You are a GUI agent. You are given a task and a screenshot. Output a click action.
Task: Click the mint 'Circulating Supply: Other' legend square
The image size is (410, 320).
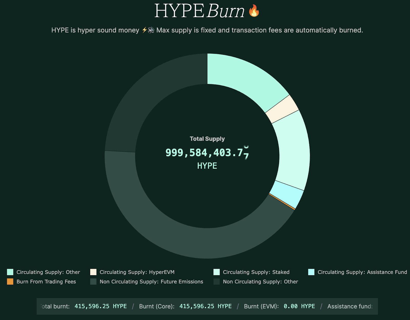coord(10,272)
